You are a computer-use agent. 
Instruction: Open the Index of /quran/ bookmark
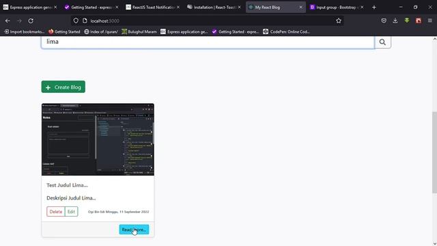(x=101, y=32)
